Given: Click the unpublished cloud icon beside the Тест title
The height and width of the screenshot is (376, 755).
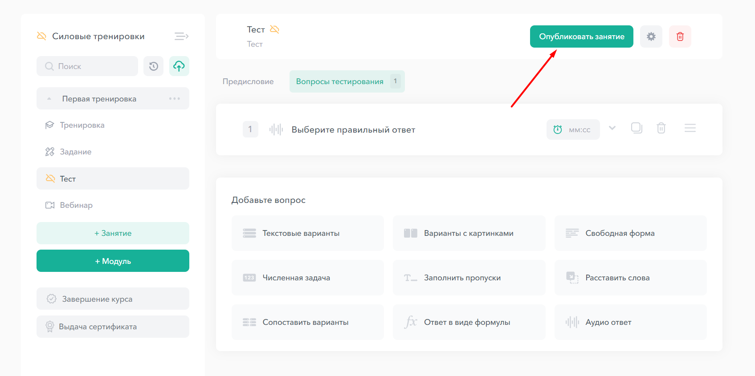Looking at the screenshot, I should [274, 29].
